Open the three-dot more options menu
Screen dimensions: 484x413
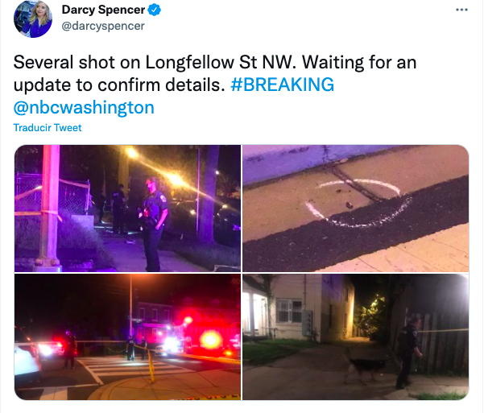point(461,10)
